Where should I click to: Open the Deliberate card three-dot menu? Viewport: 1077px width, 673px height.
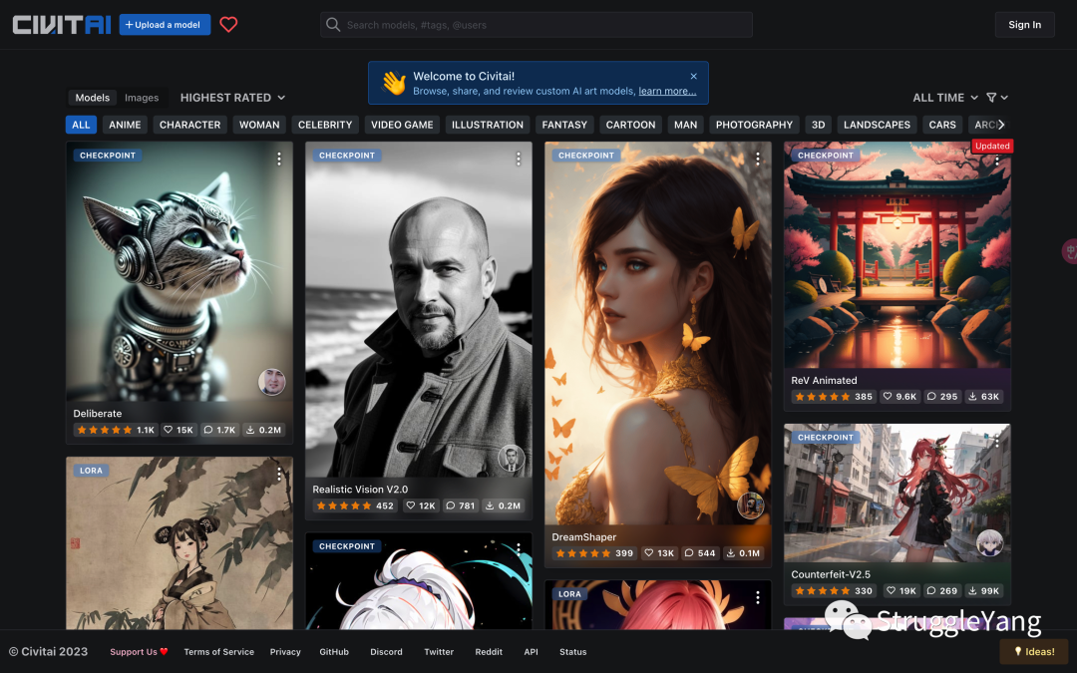tap(279, 159)
